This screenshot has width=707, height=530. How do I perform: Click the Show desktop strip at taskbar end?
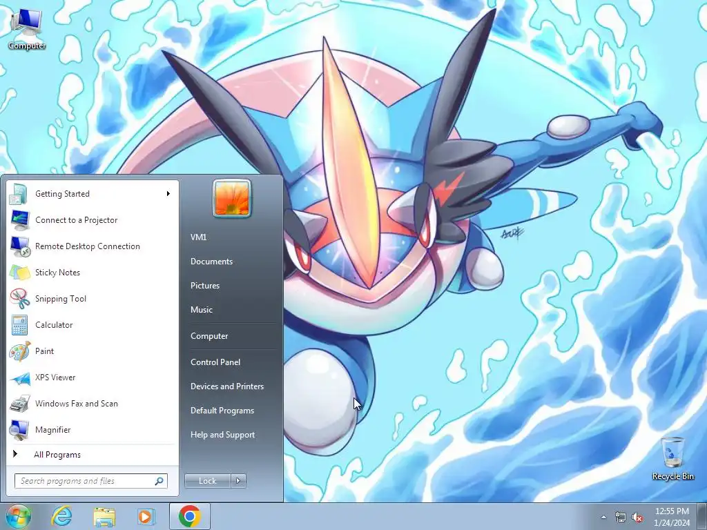(x=704, y=516)
